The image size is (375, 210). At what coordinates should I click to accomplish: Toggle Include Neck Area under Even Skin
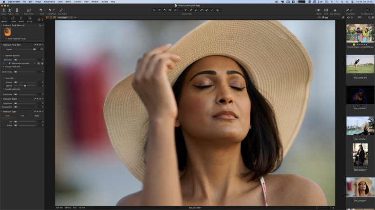coord(3,89)
